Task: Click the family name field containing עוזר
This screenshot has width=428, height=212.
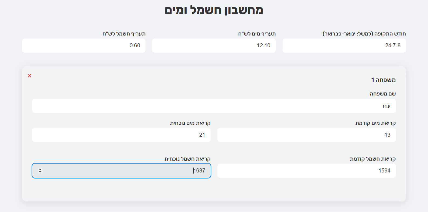Action: 214,106
